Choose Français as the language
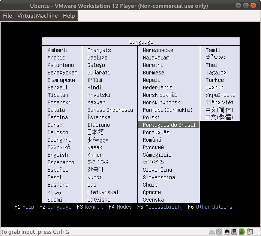The height and width of the screenshot is (236, 261). (99, 50)
